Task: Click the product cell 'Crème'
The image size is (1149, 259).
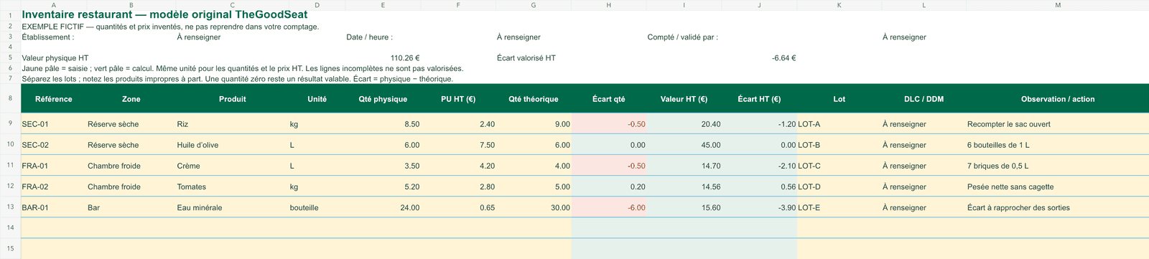Action: coord(232,166)
